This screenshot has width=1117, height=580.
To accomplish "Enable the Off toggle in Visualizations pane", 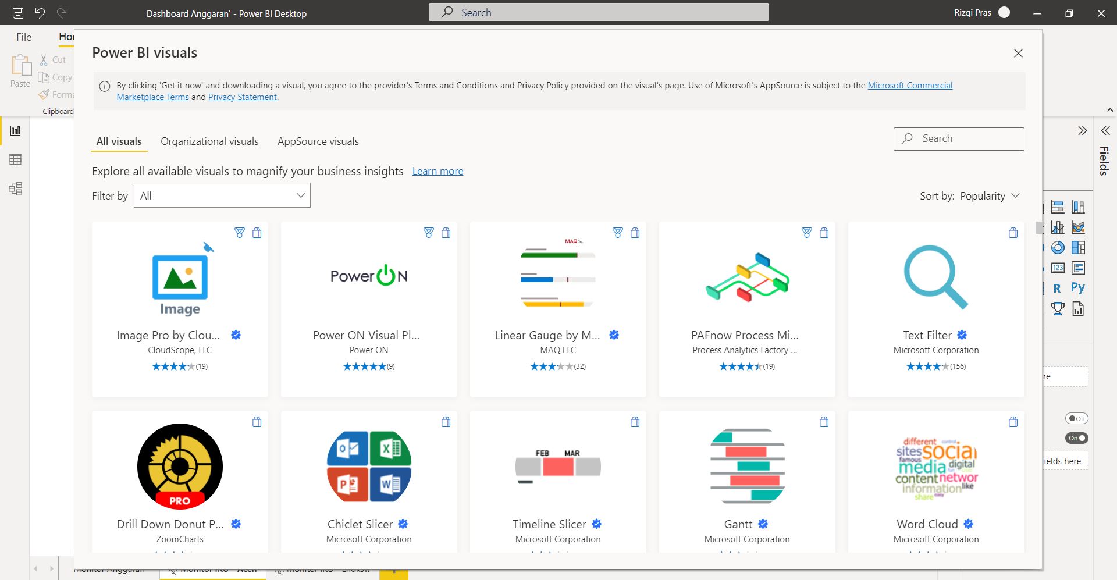I will click(1076, 418).
